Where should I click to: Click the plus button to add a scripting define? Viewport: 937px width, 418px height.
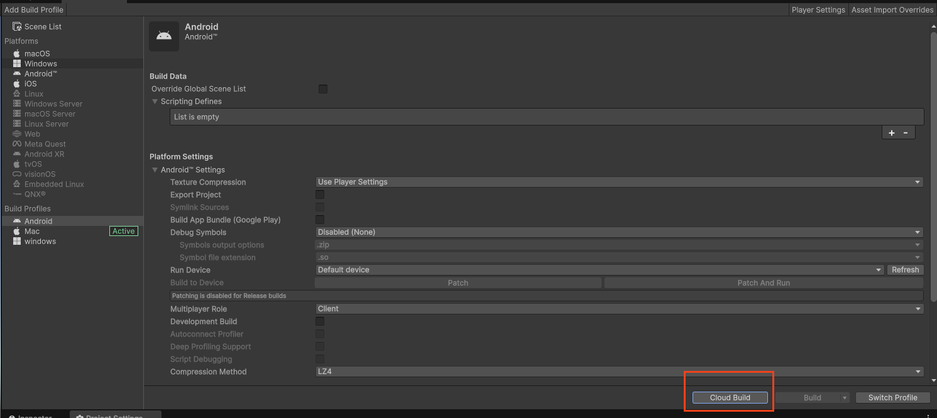coord(891,132)
